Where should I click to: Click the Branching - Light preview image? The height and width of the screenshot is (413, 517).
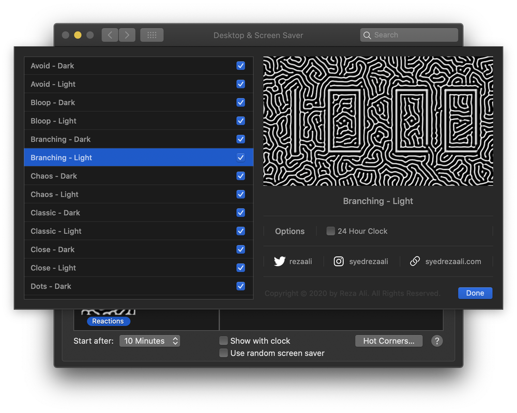378,121
